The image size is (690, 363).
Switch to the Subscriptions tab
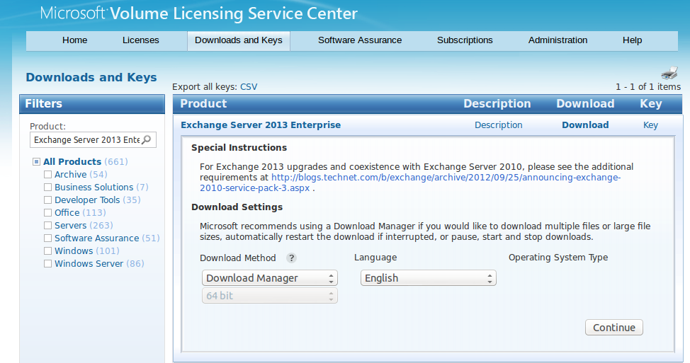coord(465,40)
